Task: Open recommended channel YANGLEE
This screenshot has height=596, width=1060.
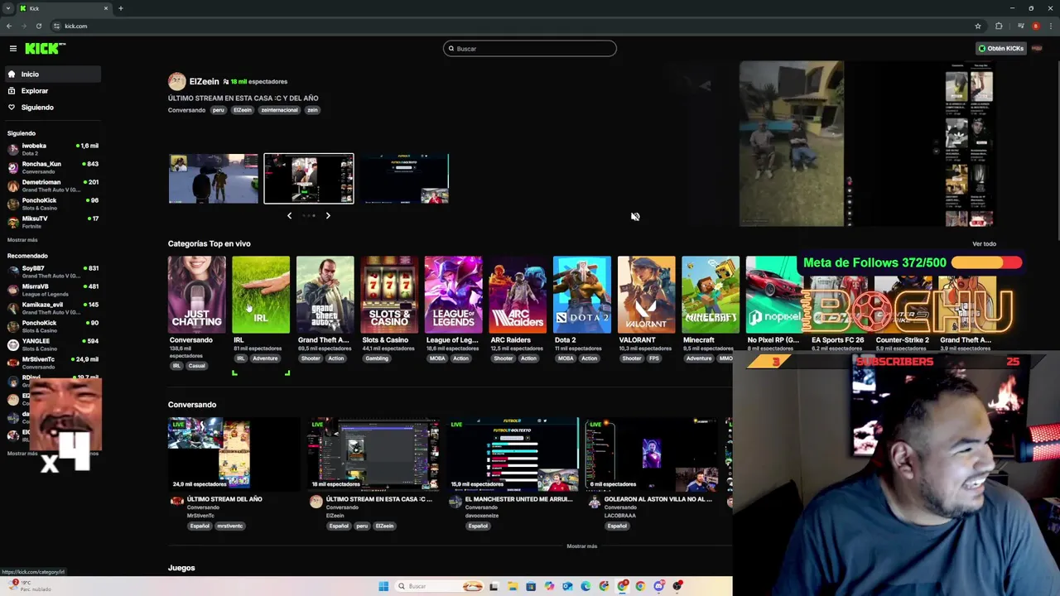Action: 51,344
